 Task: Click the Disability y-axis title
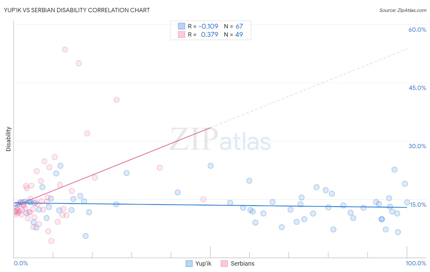(9, 139)
